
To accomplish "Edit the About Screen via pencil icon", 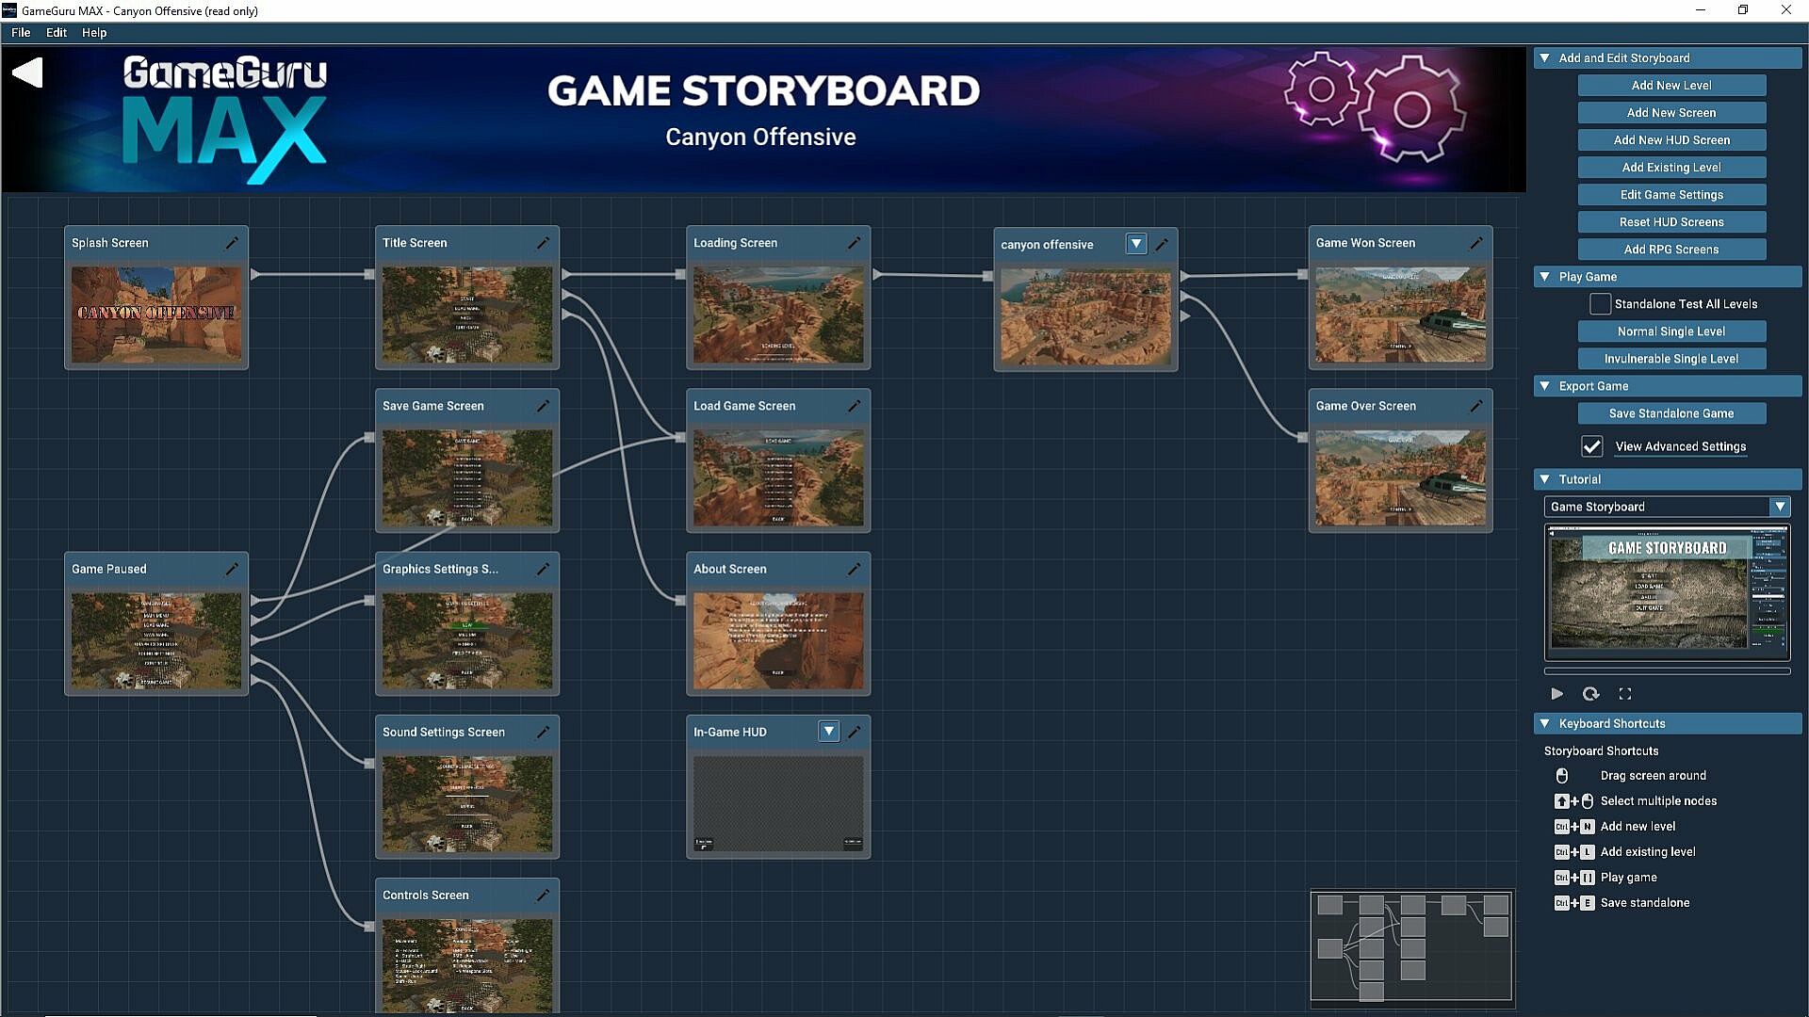I will tap(854, 569).
